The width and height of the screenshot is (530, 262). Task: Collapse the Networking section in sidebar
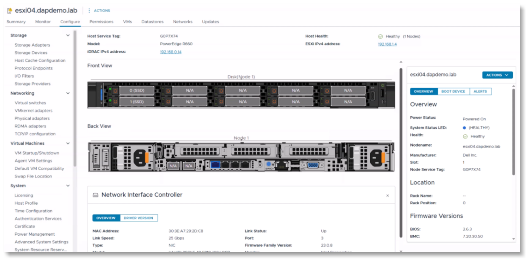[x=68, y=93]
